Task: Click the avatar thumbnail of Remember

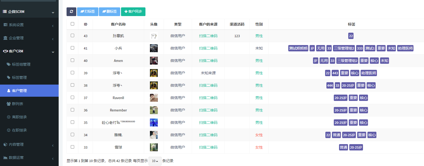Action: click(x=154, y=110)
